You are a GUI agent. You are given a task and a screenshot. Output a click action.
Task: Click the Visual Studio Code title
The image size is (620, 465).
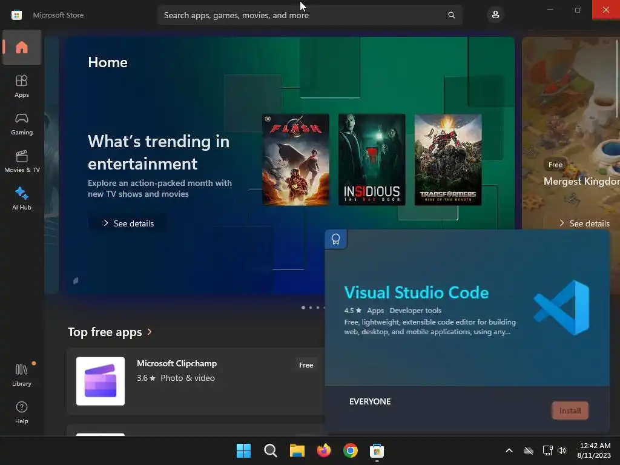coord(417,292)
